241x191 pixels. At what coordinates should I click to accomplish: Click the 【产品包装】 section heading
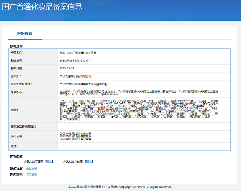[17, 156]
